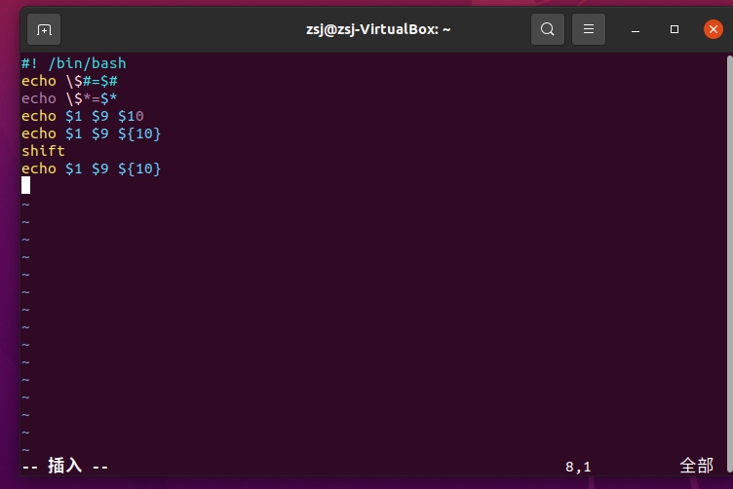The image size is (733, 489).
Task: Click the shebang line #! /bin/bash
Action: pyautogui.click(x=74, y=63)
